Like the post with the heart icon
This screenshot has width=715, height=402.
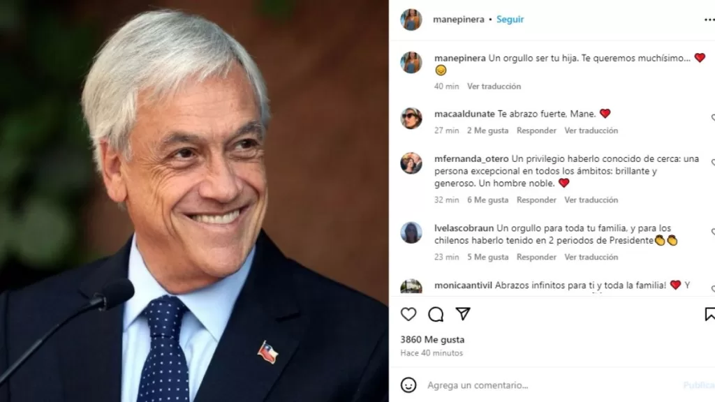pyautogui.click(x=408, y=314)
